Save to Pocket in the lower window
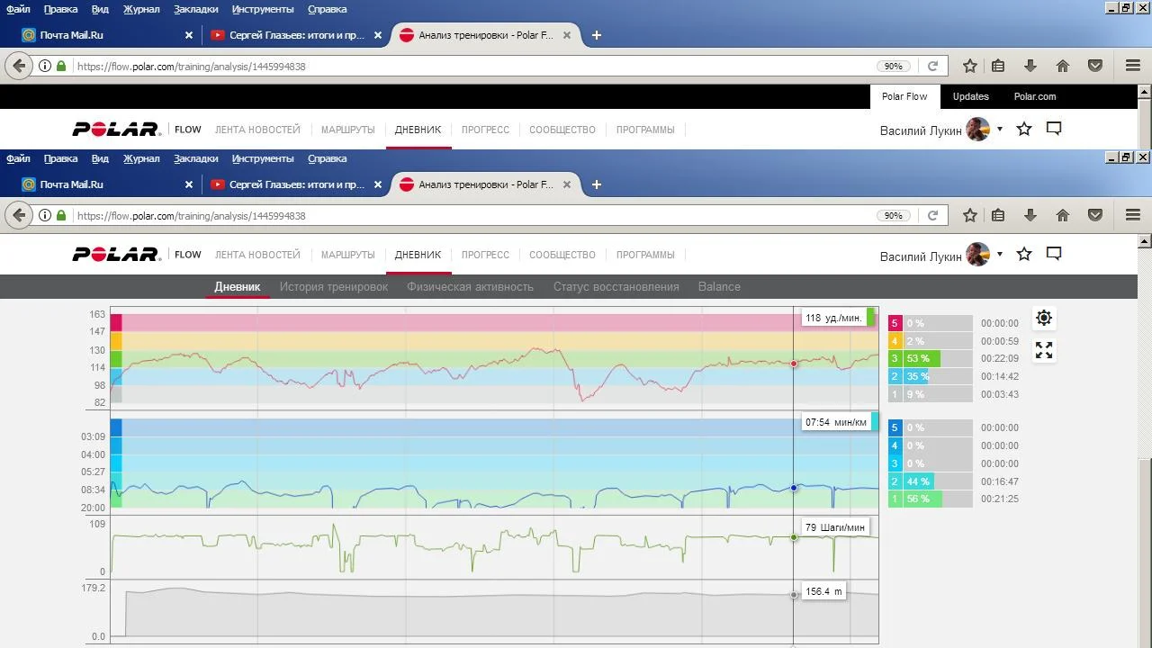 (1095, 216)
